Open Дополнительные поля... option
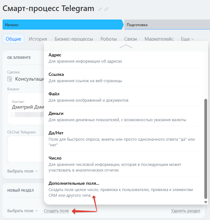This screenshot has width=210, height=220. point(123,189)
